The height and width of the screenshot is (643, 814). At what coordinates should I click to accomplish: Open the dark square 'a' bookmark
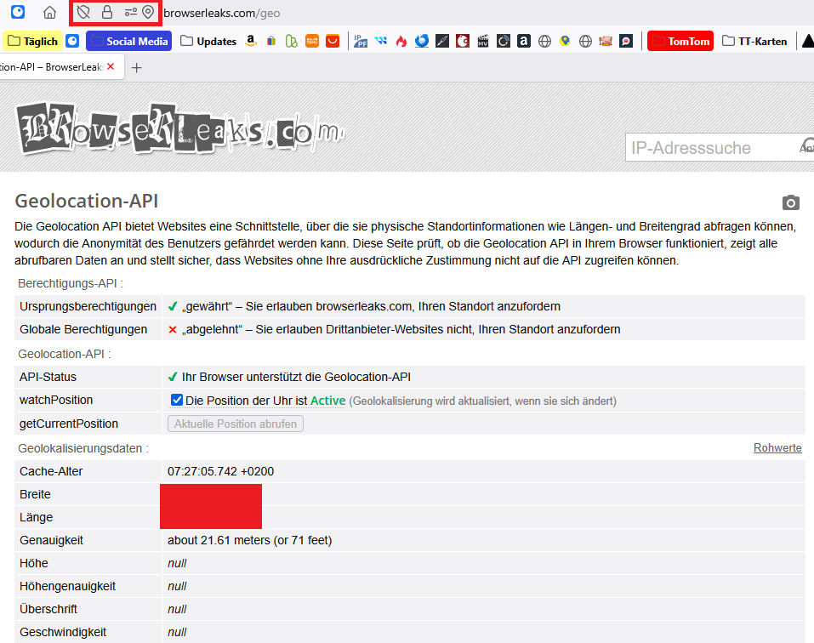[524, 41]
